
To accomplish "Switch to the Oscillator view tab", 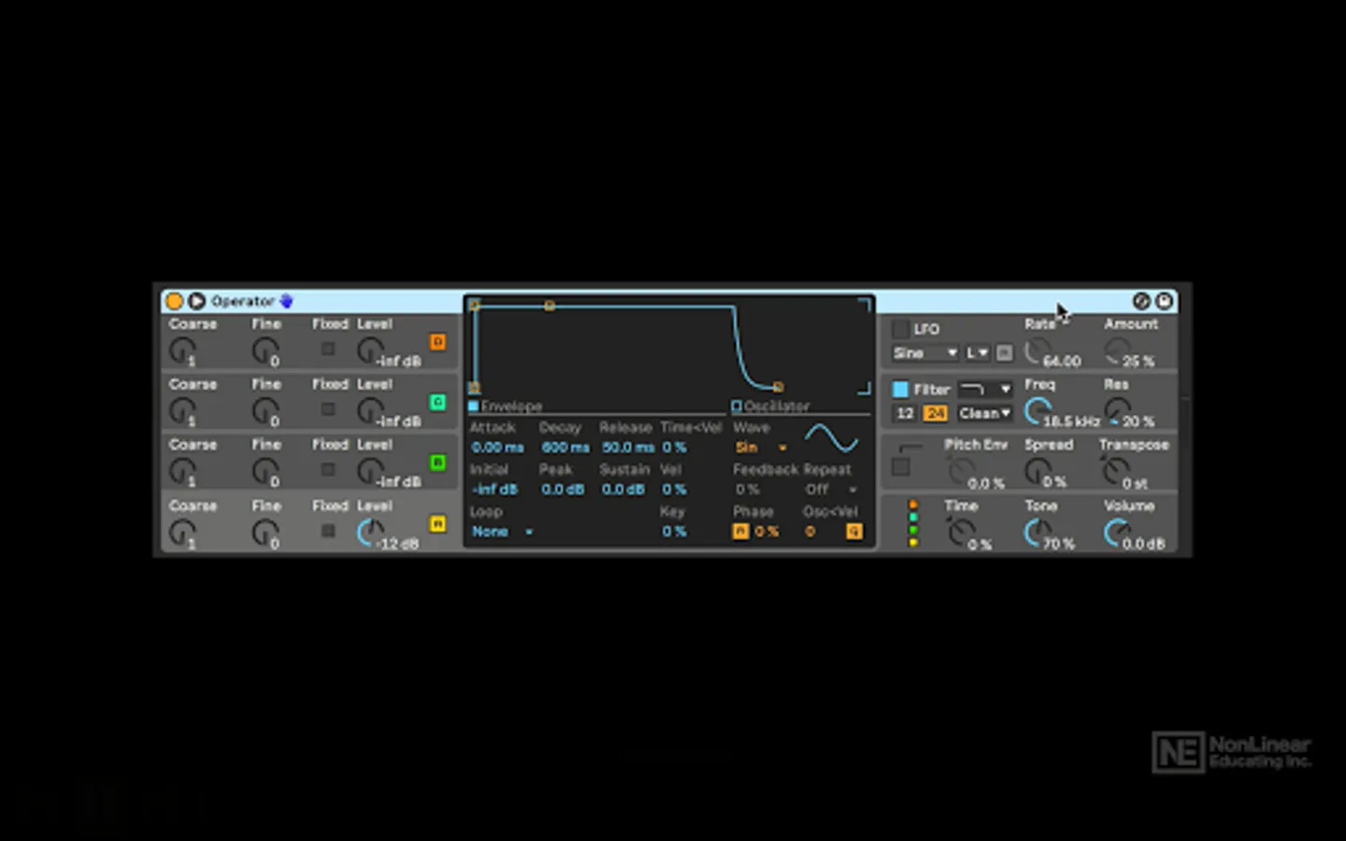I will click(771, 406).
